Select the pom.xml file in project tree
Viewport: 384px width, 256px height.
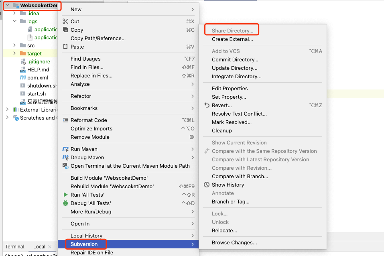pyautogui.click(x=37, y=78)
